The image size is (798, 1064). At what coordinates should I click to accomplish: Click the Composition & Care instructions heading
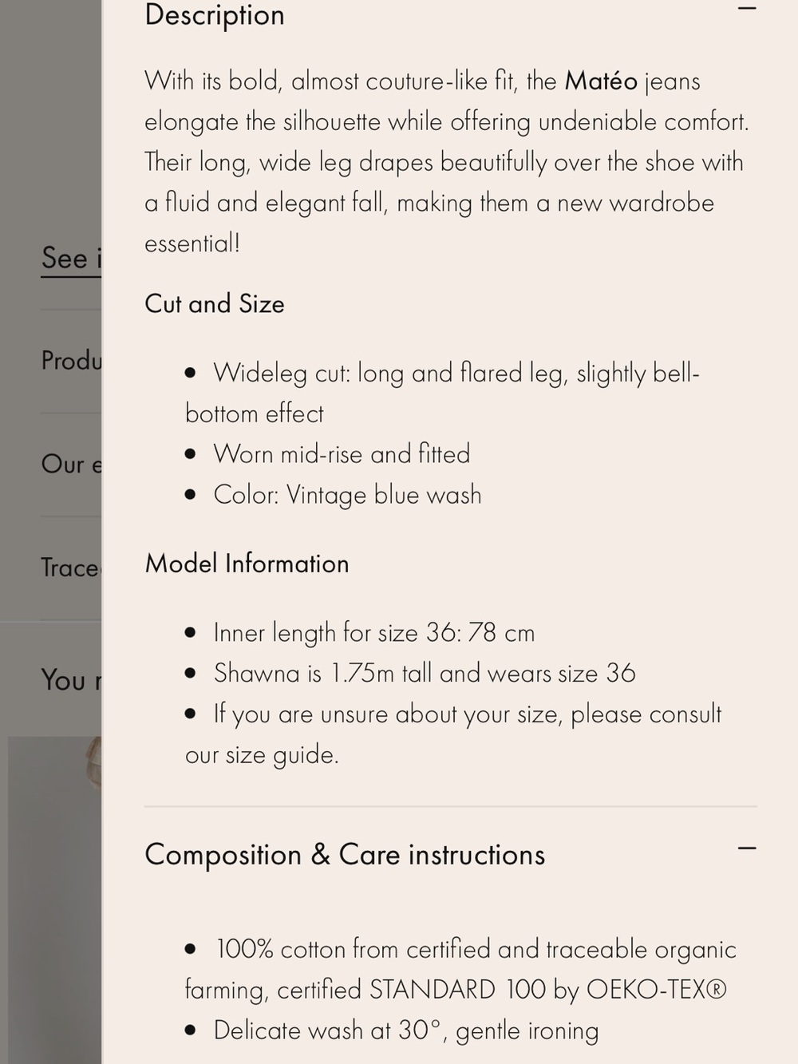(x=345, y=855)
